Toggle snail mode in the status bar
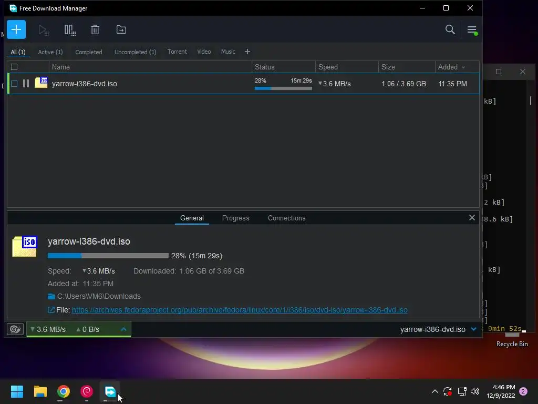Image resolution: width=538 pixels, height=404 pixels. pyautogui.click(x=15, y=329)
